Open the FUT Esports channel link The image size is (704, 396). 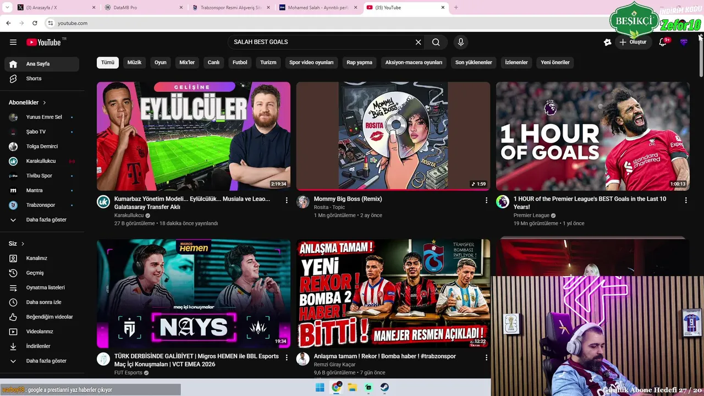(128, 373)
